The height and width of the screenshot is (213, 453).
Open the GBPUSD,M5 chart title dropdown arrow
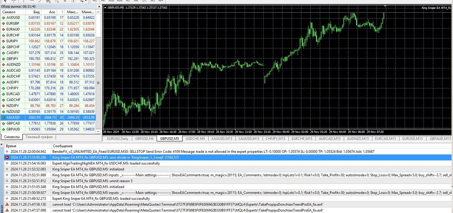pos(106,7)
